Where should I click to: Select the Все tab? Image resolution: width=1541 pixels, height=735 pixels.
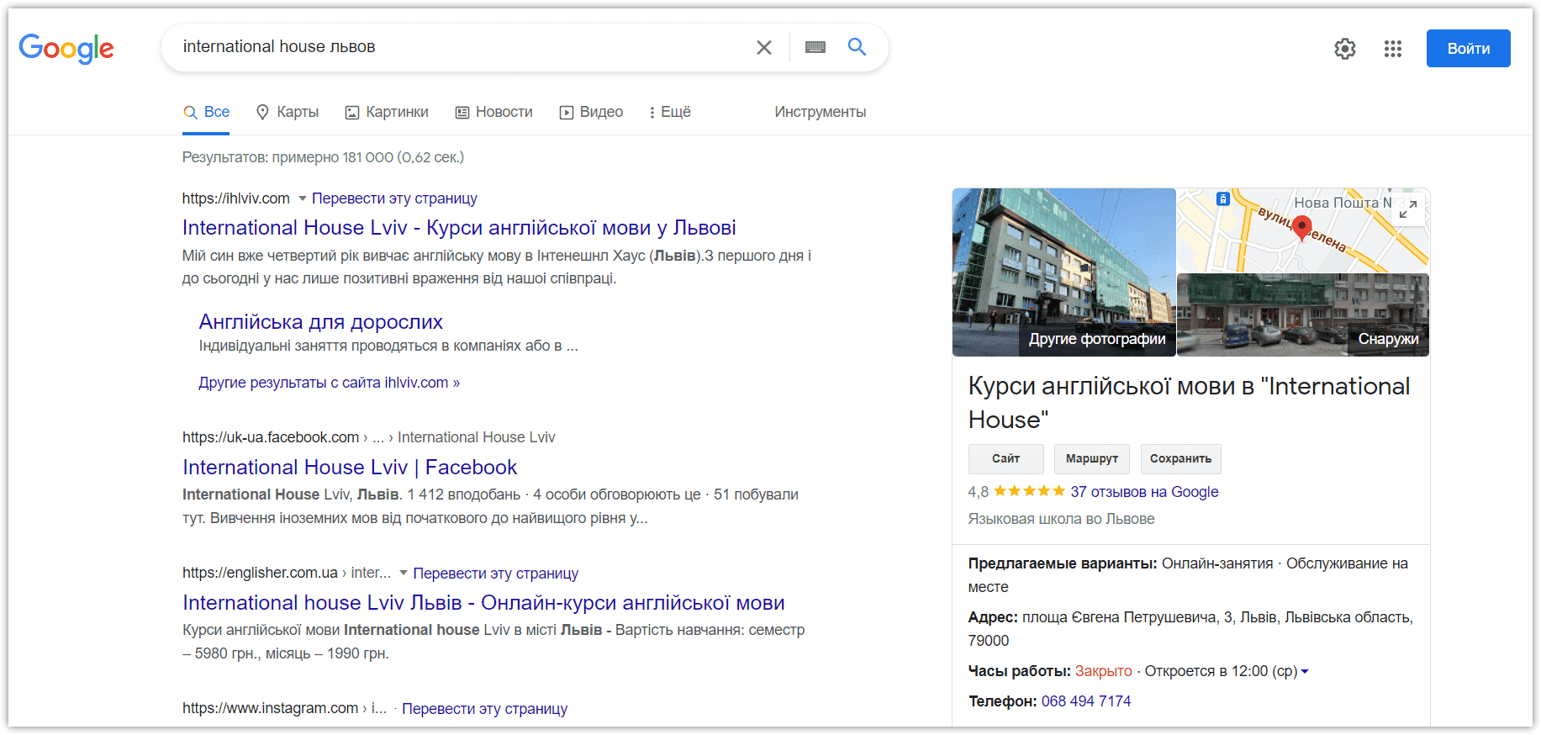[x=207, y=112]
